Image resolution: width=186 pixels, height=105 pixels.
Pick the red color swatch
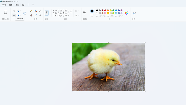click(105, 10)
